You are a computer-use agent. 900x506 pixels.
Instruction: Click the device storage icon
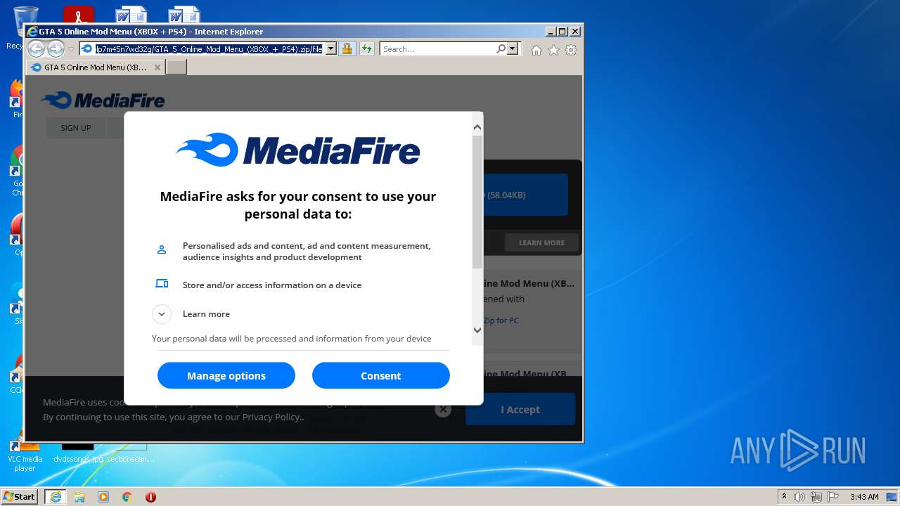click(162, 284)
